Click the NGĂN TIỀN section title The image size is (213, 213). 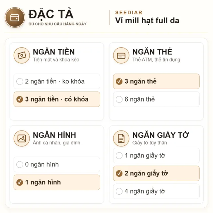click(54, 52)
